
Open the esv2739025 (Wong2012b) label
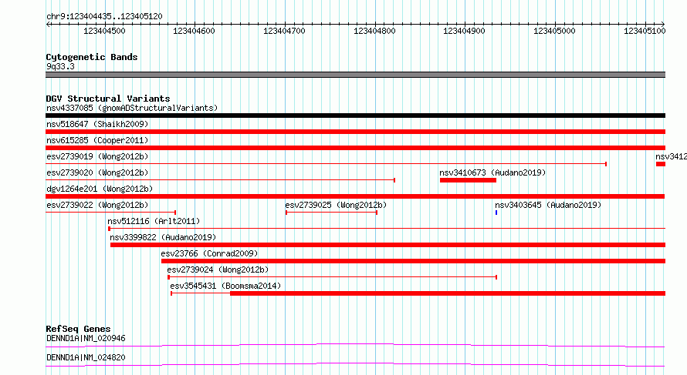(x=336, y=205)
